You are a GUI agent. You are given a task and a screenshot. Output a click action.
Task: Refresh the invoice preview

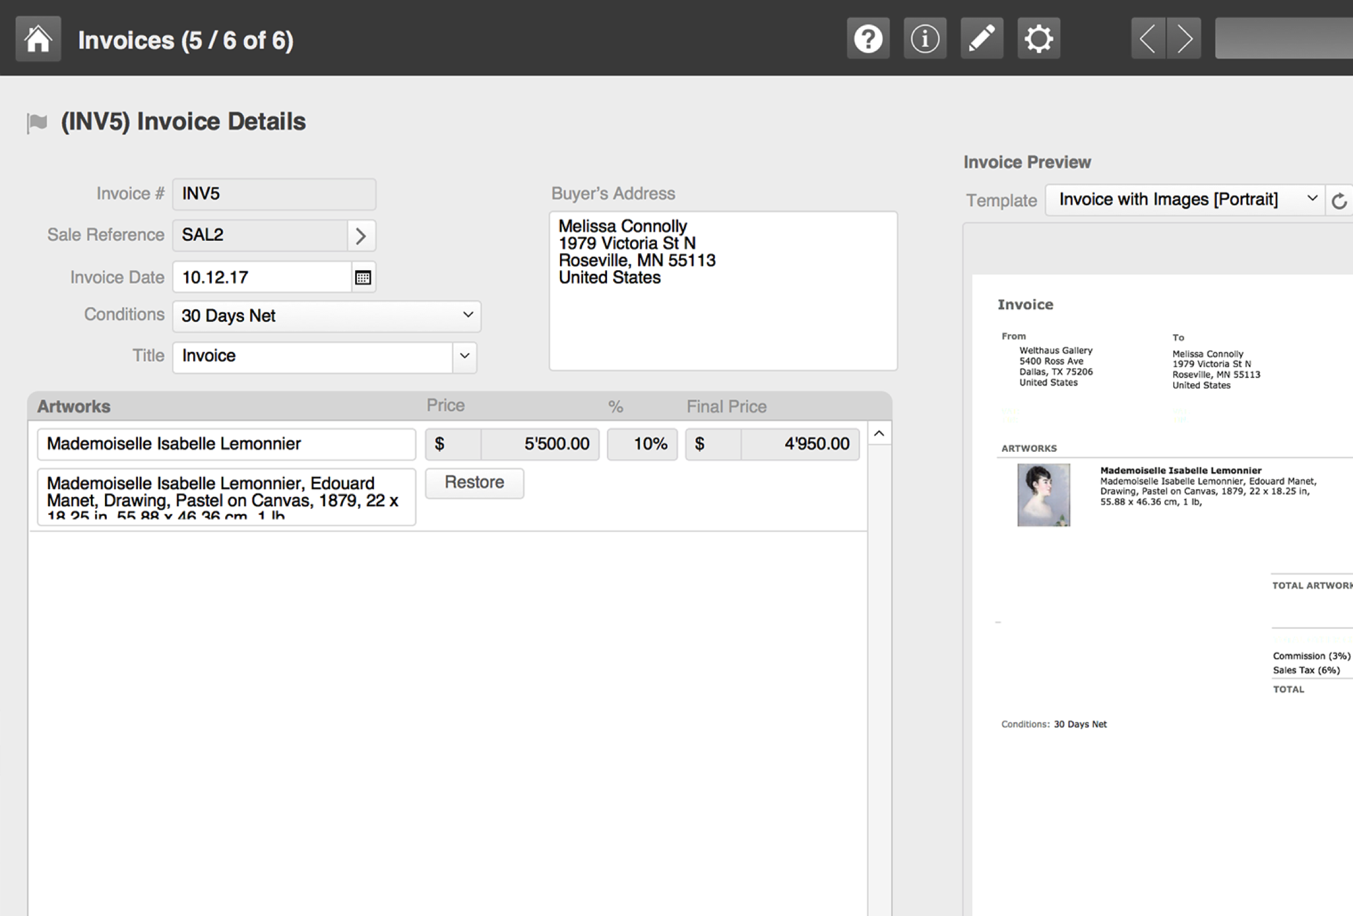(x=1339, y=201)
